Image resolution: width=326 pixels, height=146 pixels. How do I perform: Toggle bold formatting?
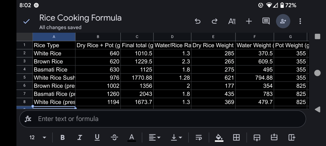tap(62, 137)
